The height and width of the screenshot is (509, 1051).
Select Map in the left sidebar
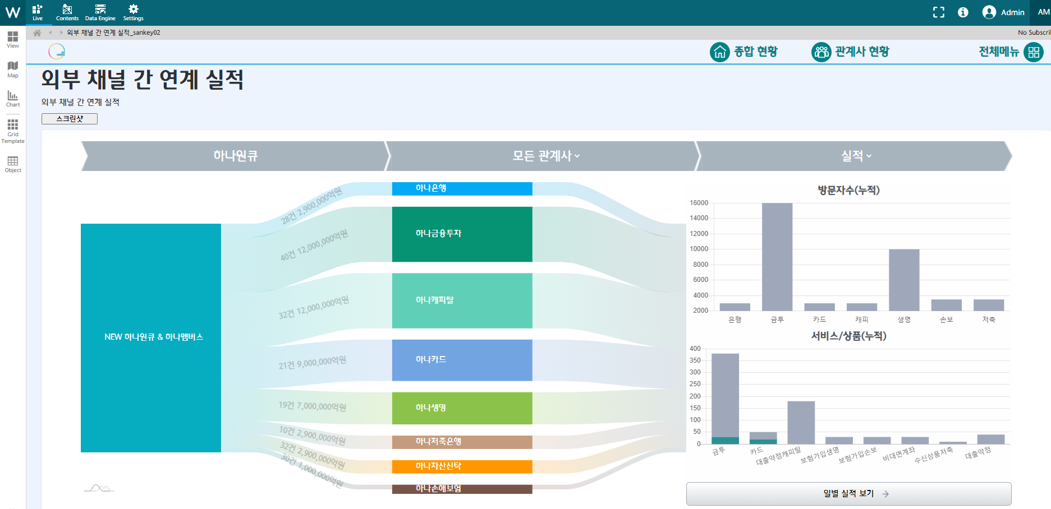tap(13, 70)
